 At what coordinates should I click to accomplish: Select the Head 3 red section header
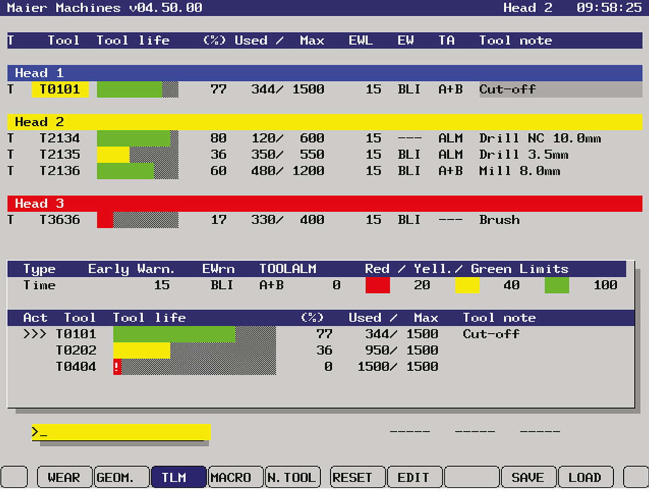[324, 204]
